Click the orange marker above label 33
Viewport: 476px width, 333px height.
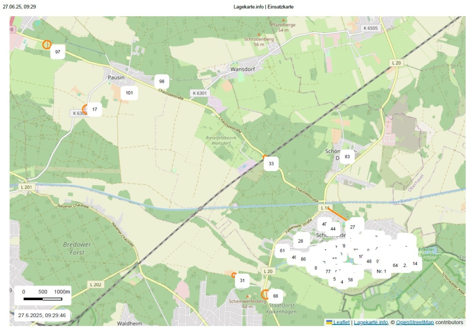click(x=265, y=157)
